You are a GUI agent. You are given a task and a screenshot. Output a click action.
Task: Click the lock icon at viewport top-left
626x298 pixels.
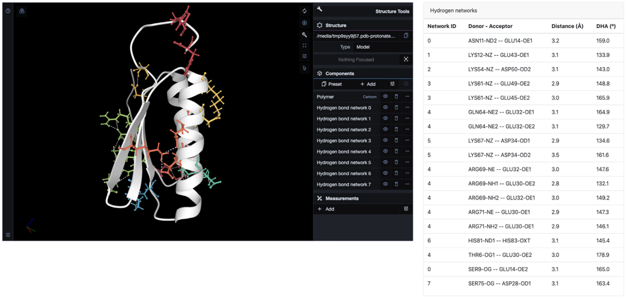(x=21, y=11)
